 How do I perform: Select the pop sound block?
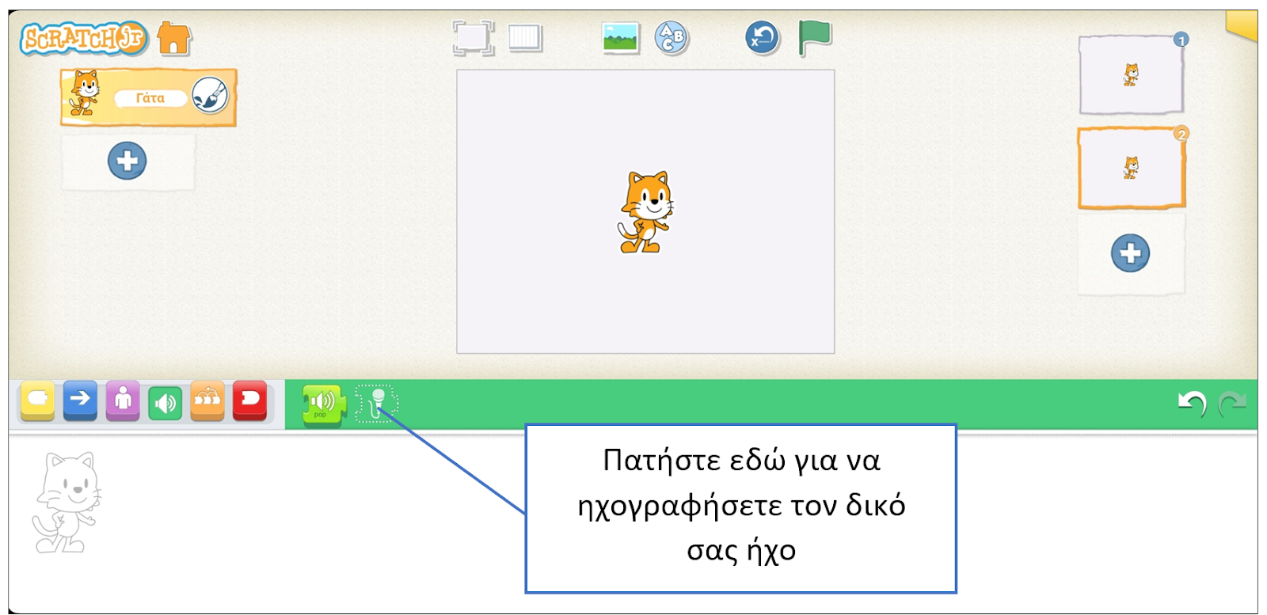click(323, 404)
